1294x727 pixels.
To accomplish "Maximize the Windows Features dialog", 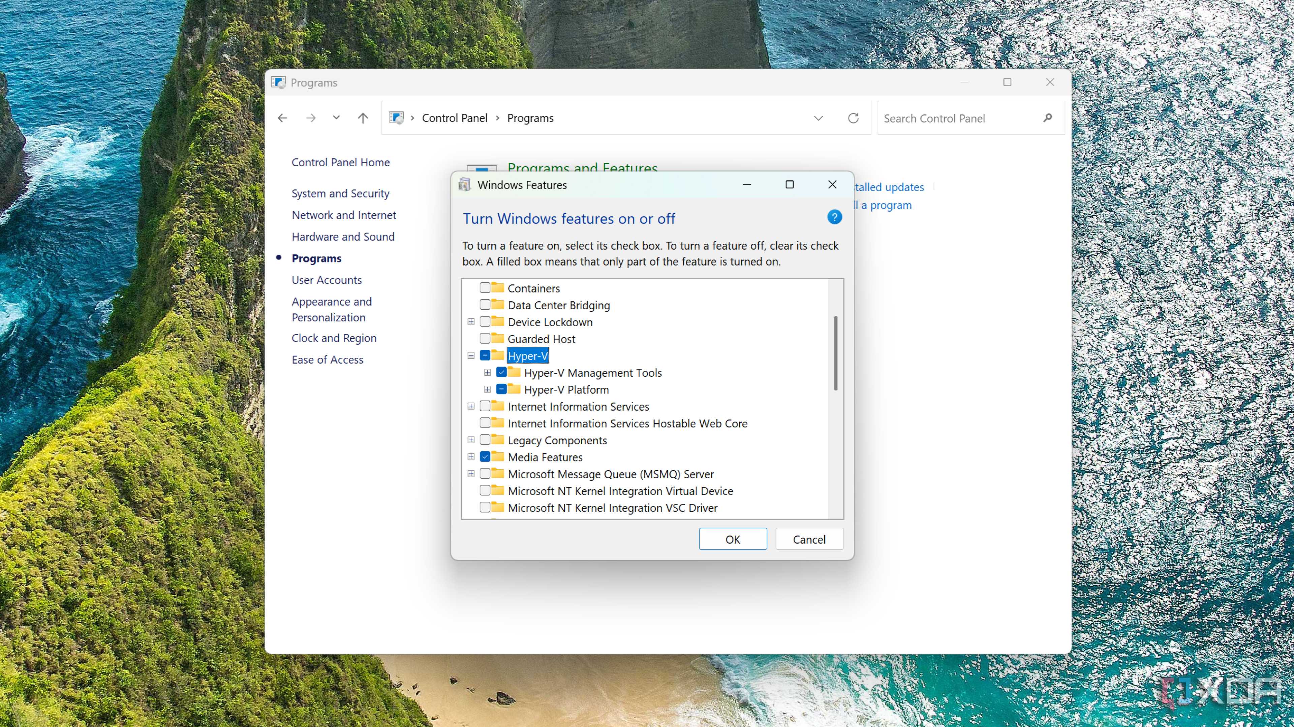I will (x=790, y=185).
